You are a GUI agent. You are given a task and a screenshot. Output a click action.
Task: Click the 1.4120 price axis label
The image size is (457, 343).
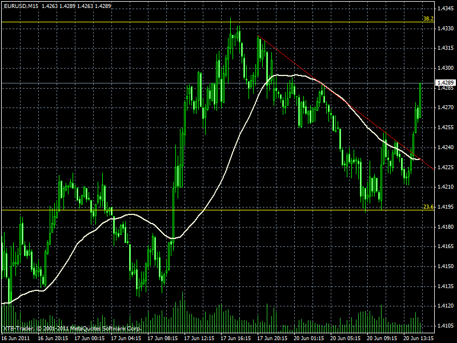[446, 306]
